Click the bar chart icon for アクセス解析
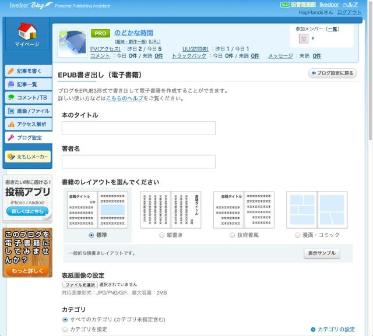 pyautogui.click(x=11, y=124)
